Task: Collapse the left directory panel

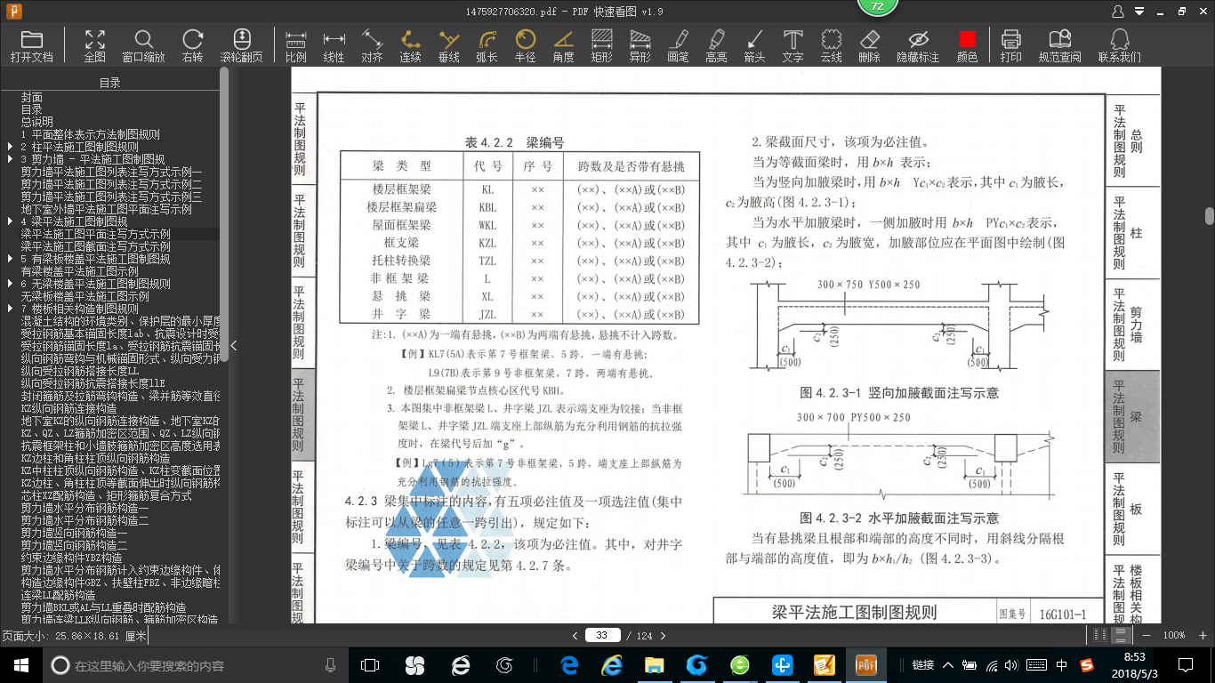Action: pyautogui.click(x=233, y=346)
